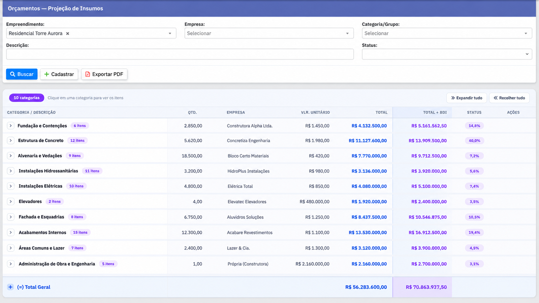Click the 19,4% status pill
The image size is (539, 303).
[x=474, y=232]
